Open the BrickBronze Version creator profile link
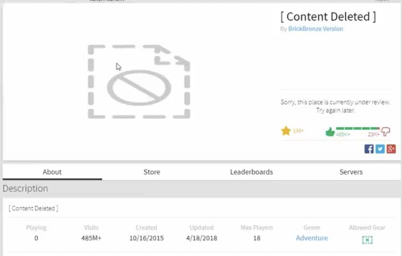This screenshot has width=402, height=256. (x=315, y=29)
